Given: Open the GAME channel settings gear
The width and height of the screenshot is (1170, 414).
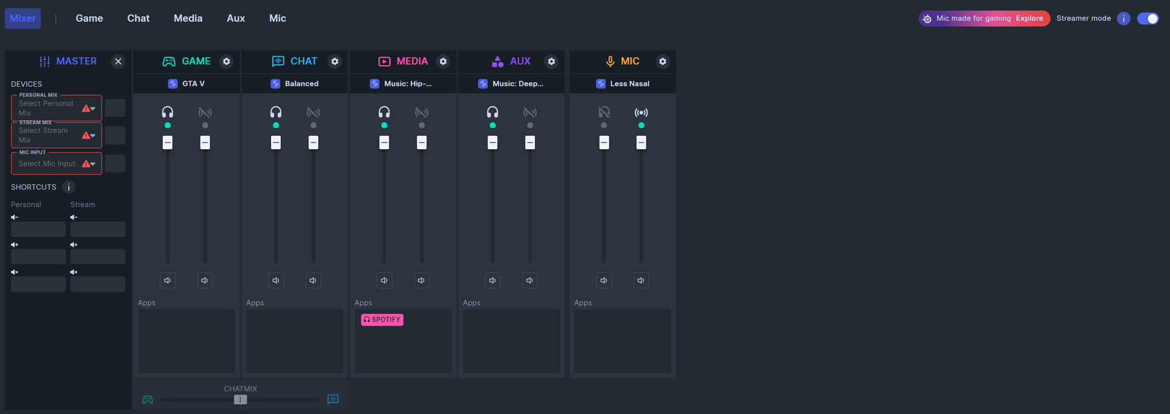Looking at the screenshot, I should (x=227, y=61).
